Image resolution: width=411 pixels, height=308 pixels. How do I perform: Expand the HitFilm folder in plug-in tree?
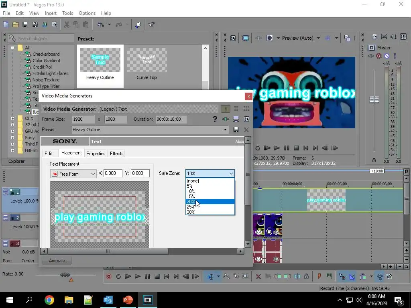click(x=12, y=150)
